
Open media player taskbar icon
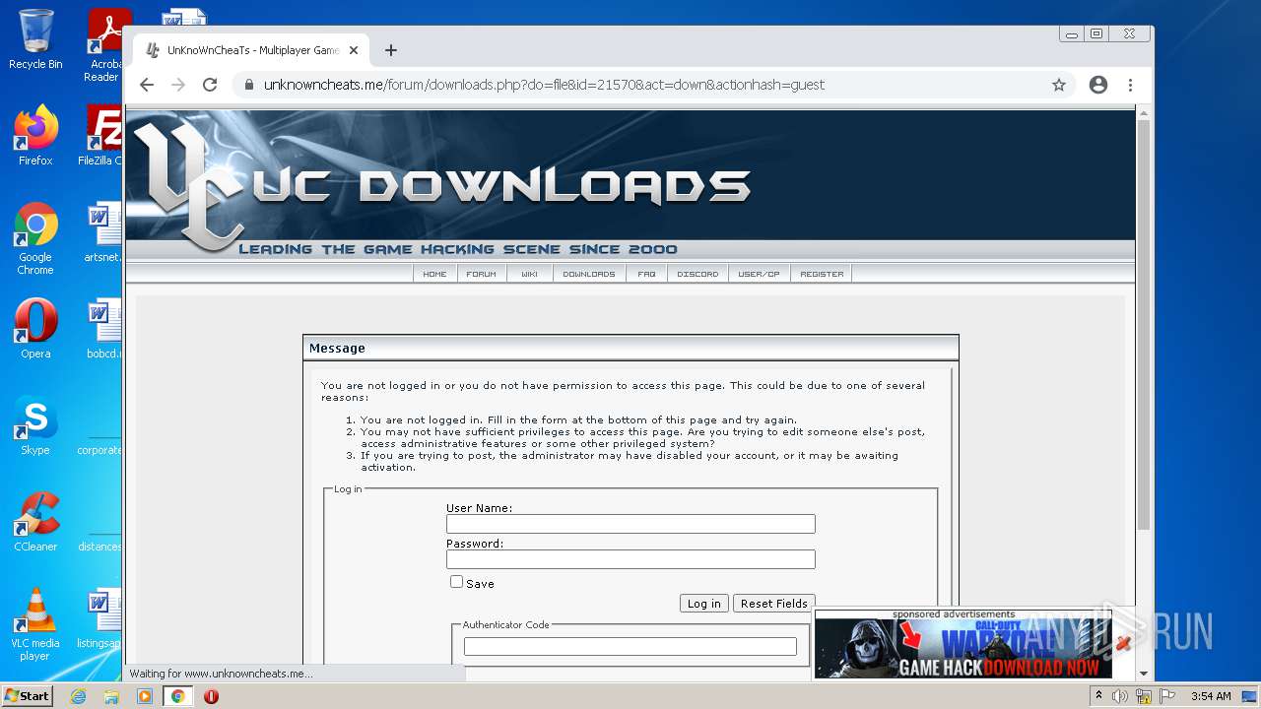click(145, 696)
